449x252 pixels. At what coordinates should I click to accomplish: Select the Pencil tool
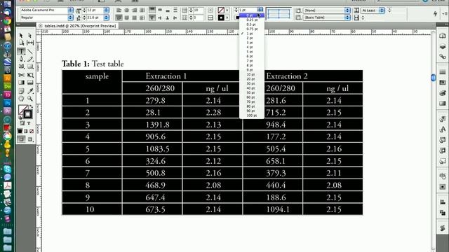coord(29,59)
